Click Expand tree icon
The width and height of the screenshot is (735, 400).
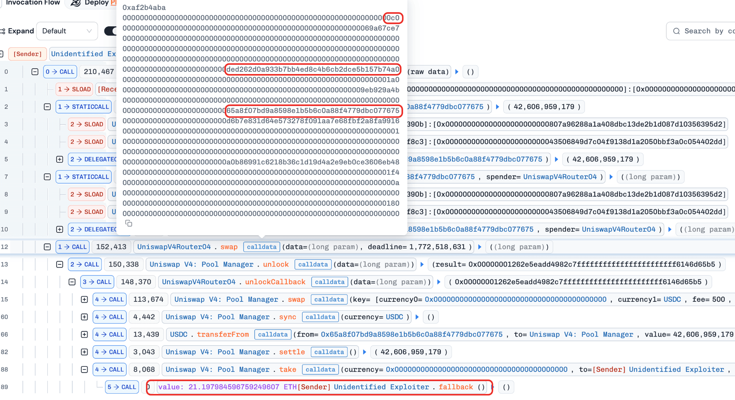[x=2, y=31]
